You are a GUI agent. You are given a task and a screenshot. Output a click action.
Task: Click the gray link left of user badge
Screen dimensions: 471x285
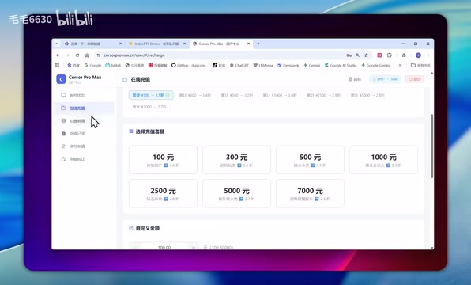pyautogui.click(x=355, y=79)
